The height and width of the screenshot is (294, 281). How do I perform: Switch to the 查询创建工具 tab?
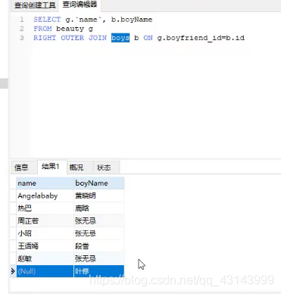click(35, 5)
